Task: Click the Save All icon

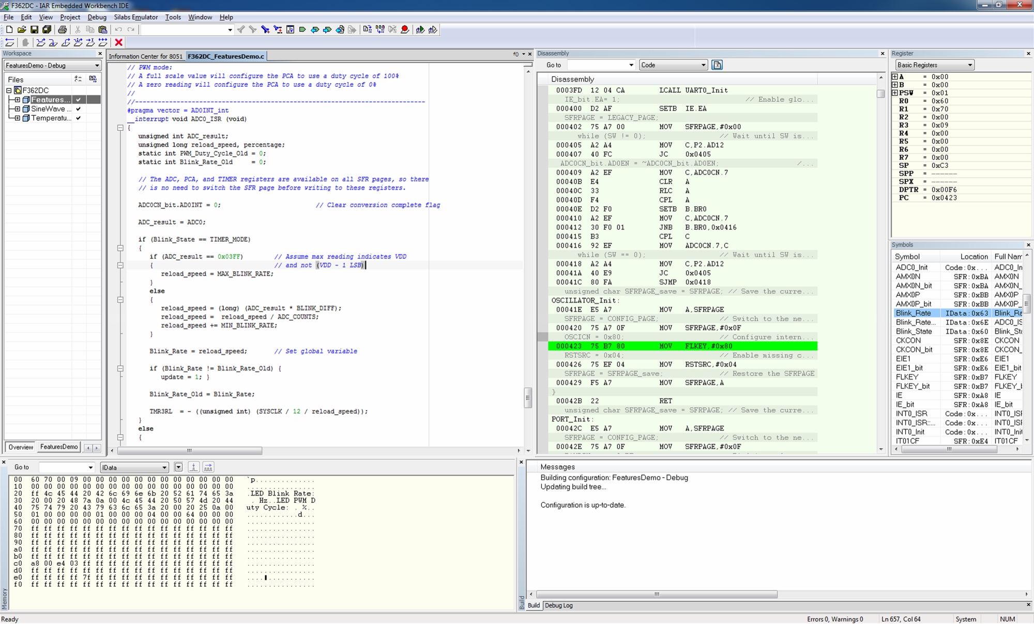Action: (47, 29)
